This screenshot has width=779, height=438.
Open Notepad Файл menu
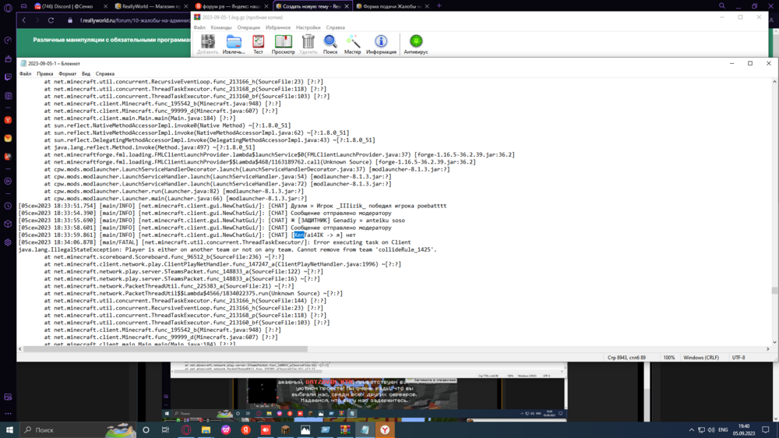coord(25,73)
